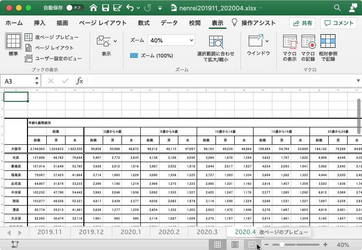This screenshot has height=250, width=362.
Task: Click the Name Box showing A3
Action: coord(18,81)
